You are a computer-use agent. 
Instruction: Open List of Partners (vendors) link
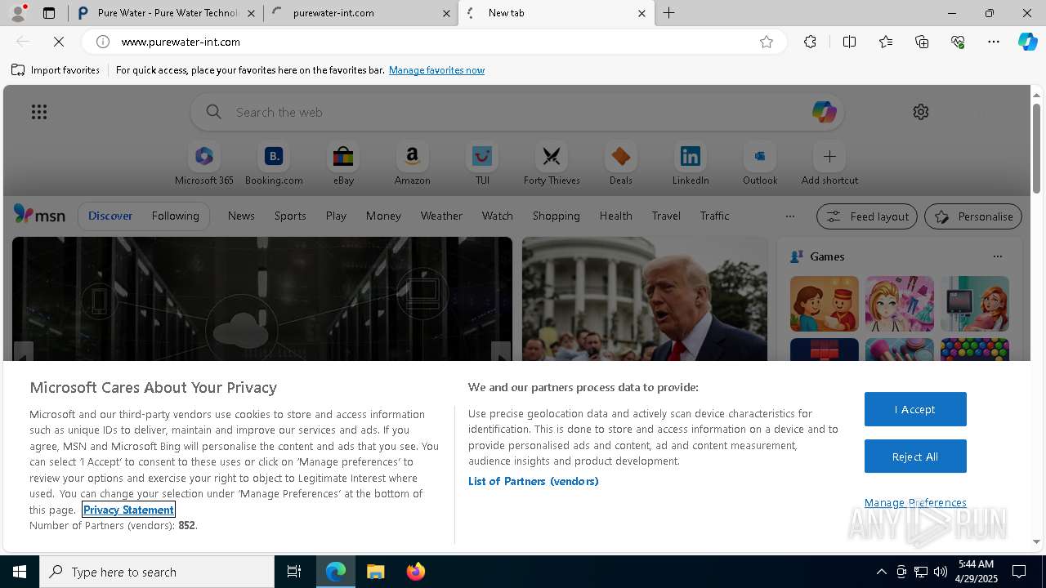tap(533, 481)
